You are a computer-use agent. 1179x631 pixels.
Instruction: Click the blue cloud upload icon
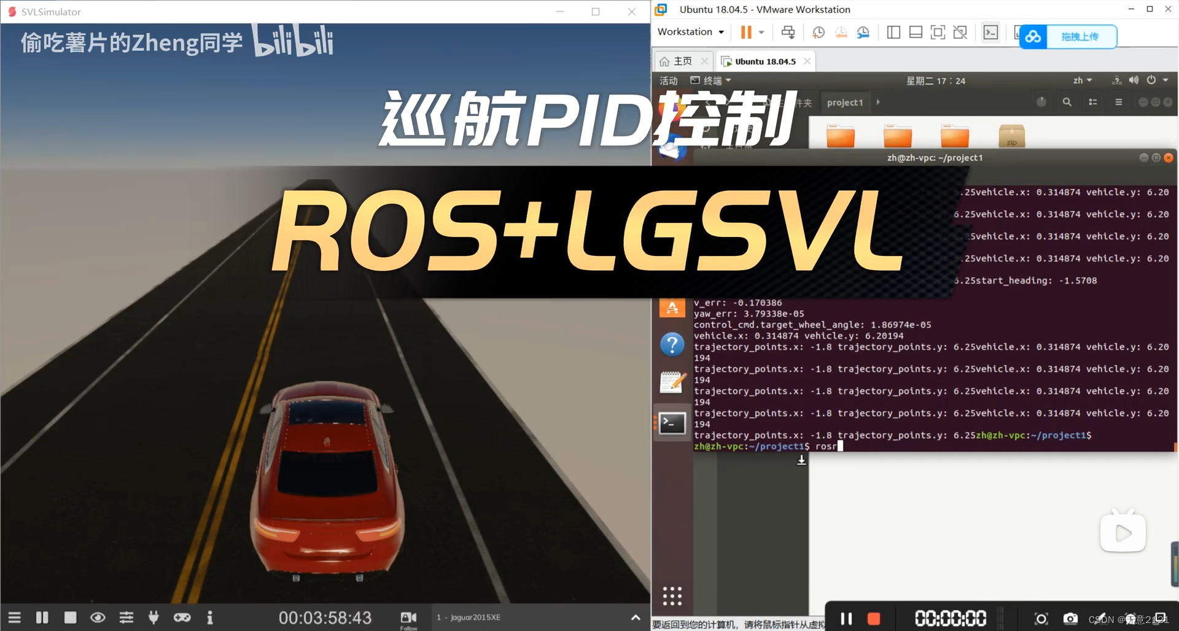(1033, 37)
